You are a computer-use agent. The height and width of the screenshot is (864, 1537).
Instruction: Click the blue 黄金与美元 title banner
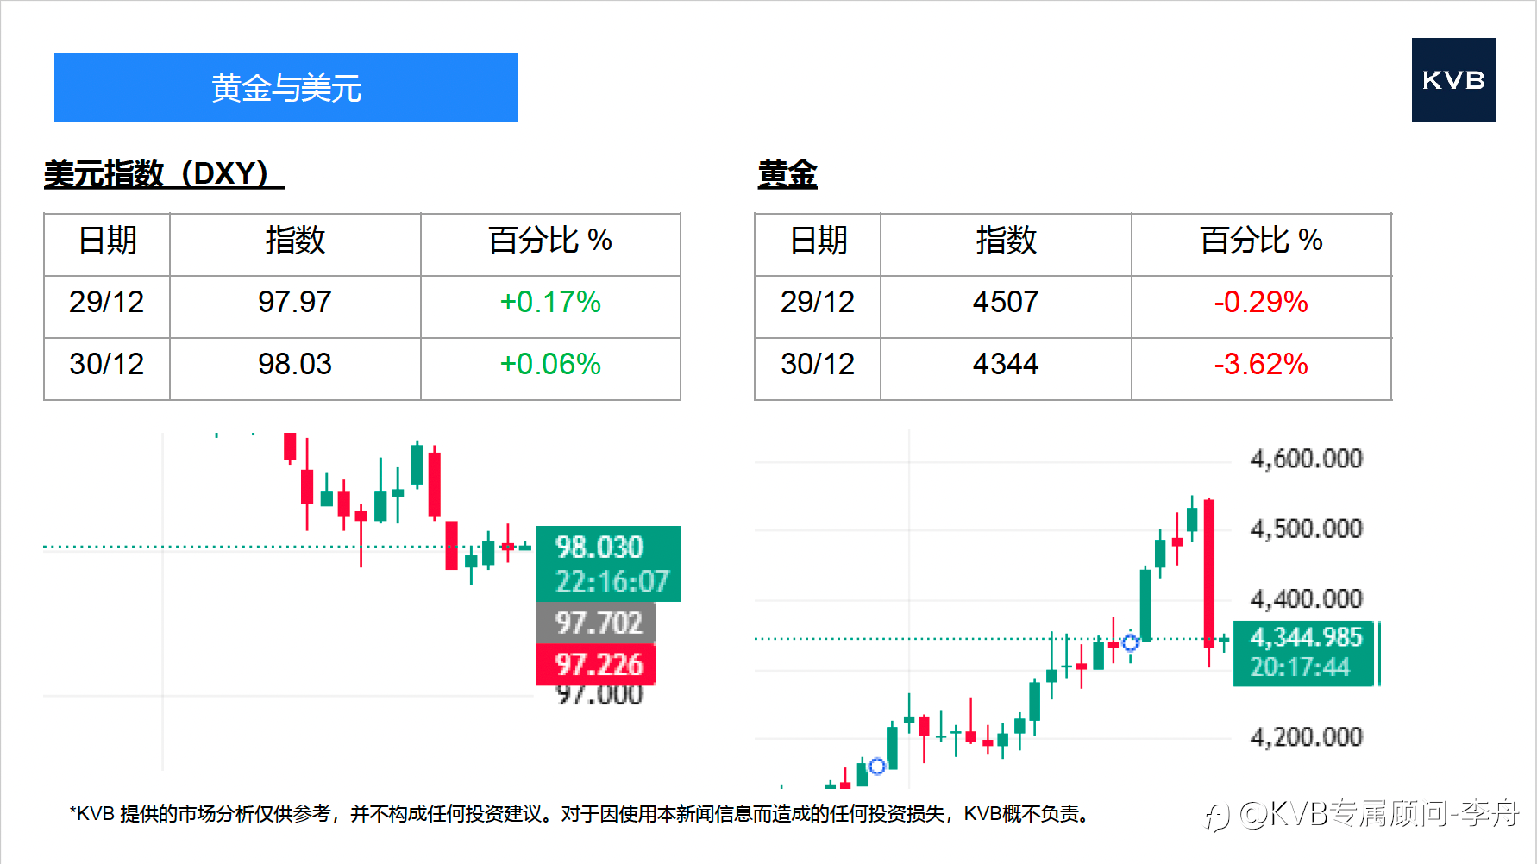(x=285, y=88)
